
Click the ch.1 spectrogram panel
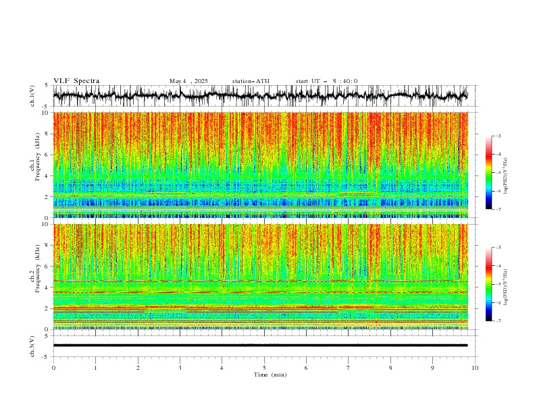(x=261, y=165)
